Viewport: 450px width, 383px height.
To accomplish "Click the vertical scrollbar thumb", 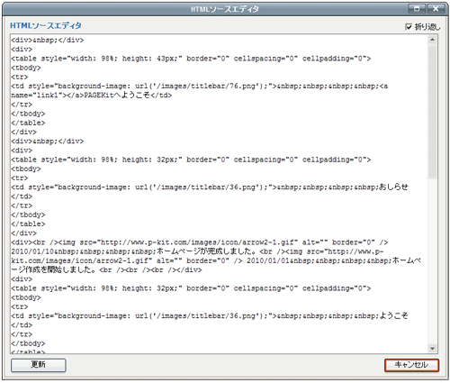I will (x=432, y=112).
